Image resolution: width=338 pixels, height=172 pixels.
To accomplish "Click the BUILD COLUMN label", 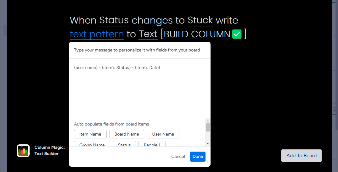I will (x=197, y=34).
